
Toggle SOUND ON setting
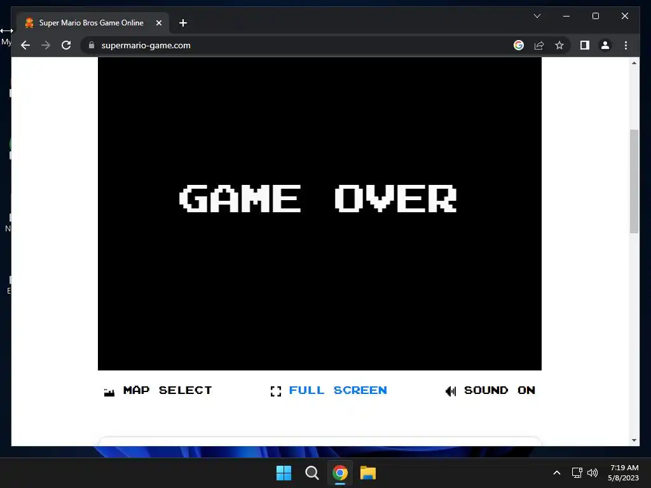(x=500, y=390)
